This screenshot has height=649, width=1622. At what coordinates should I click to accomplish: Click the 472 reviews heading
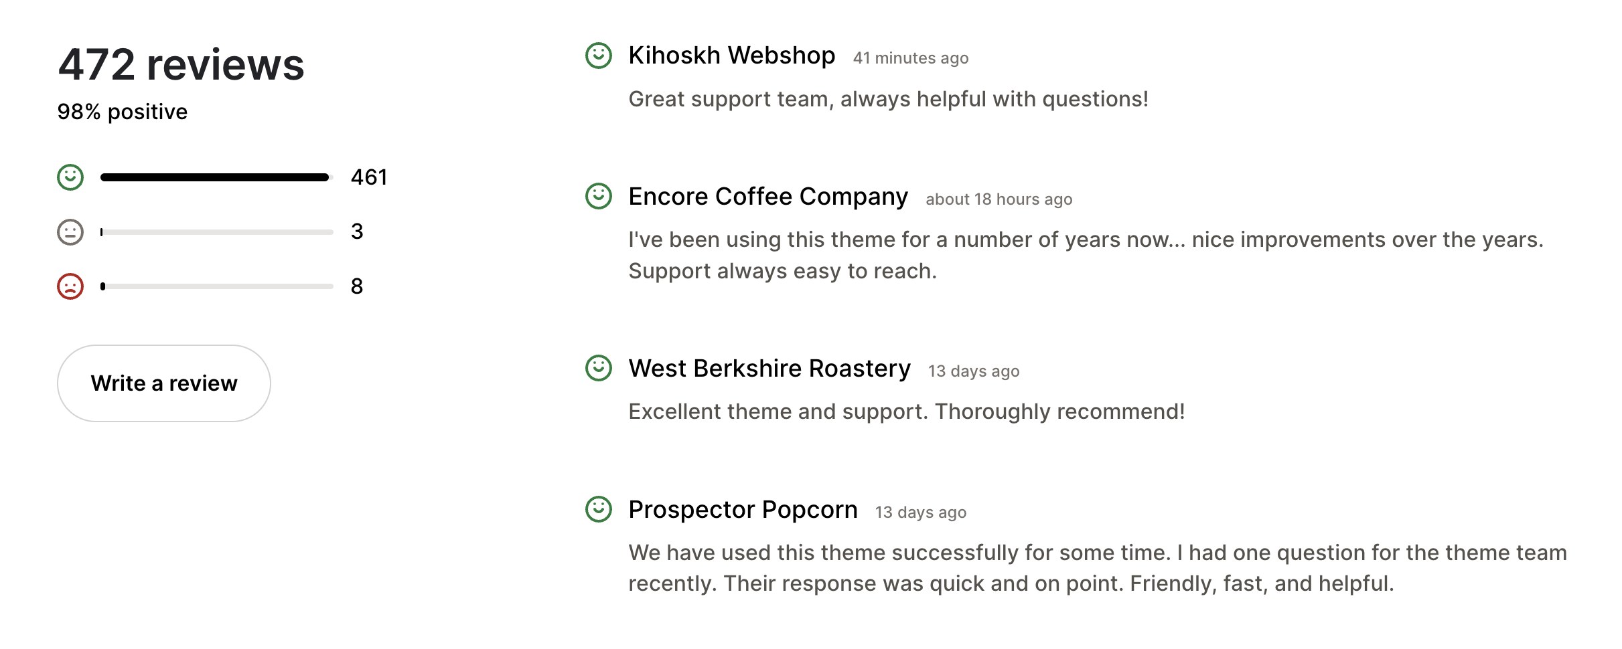(181, 66)
